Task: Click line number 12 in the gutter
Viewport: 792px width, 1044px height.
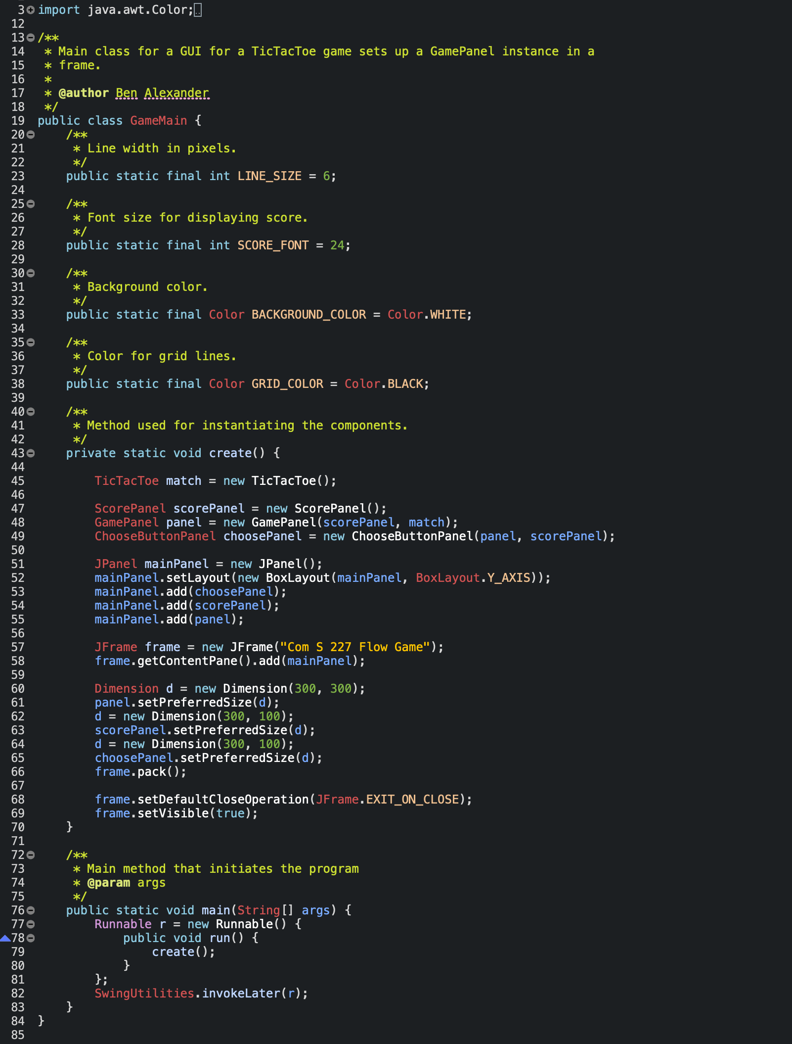Action: (18, 24)
